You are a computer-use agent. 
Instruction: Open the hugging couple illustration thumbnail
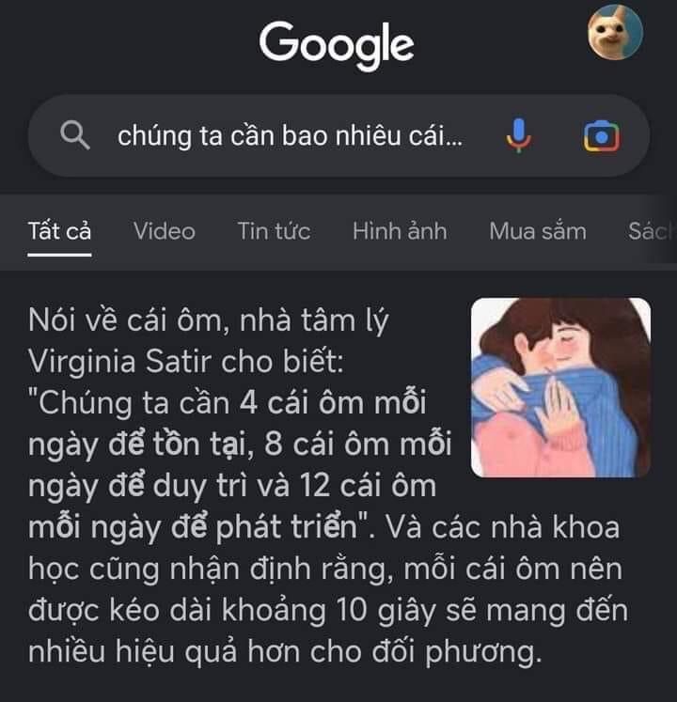tap(561, 388)
